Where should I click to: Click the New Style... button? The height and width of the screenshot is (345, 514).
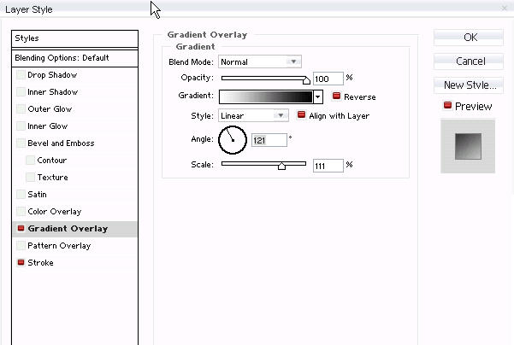pos(469,85)
